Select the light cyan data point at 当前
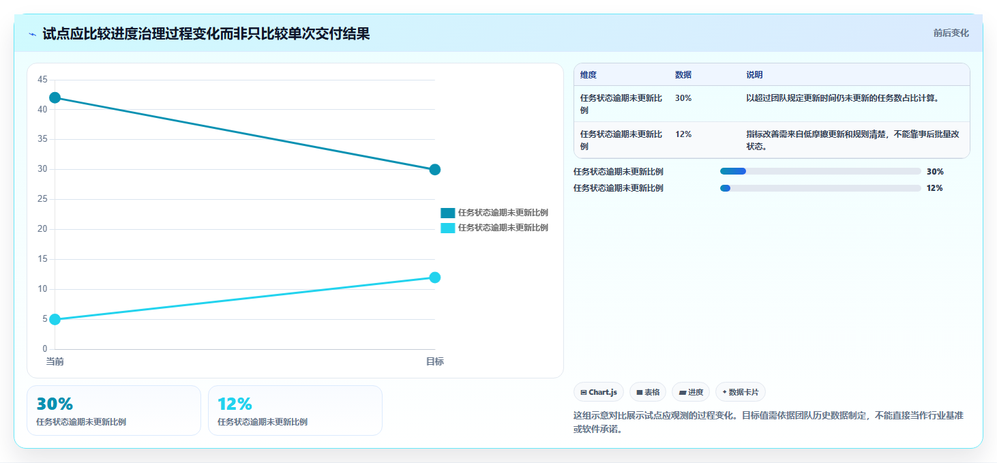The image size is (997, 463). tap(55, 319)
